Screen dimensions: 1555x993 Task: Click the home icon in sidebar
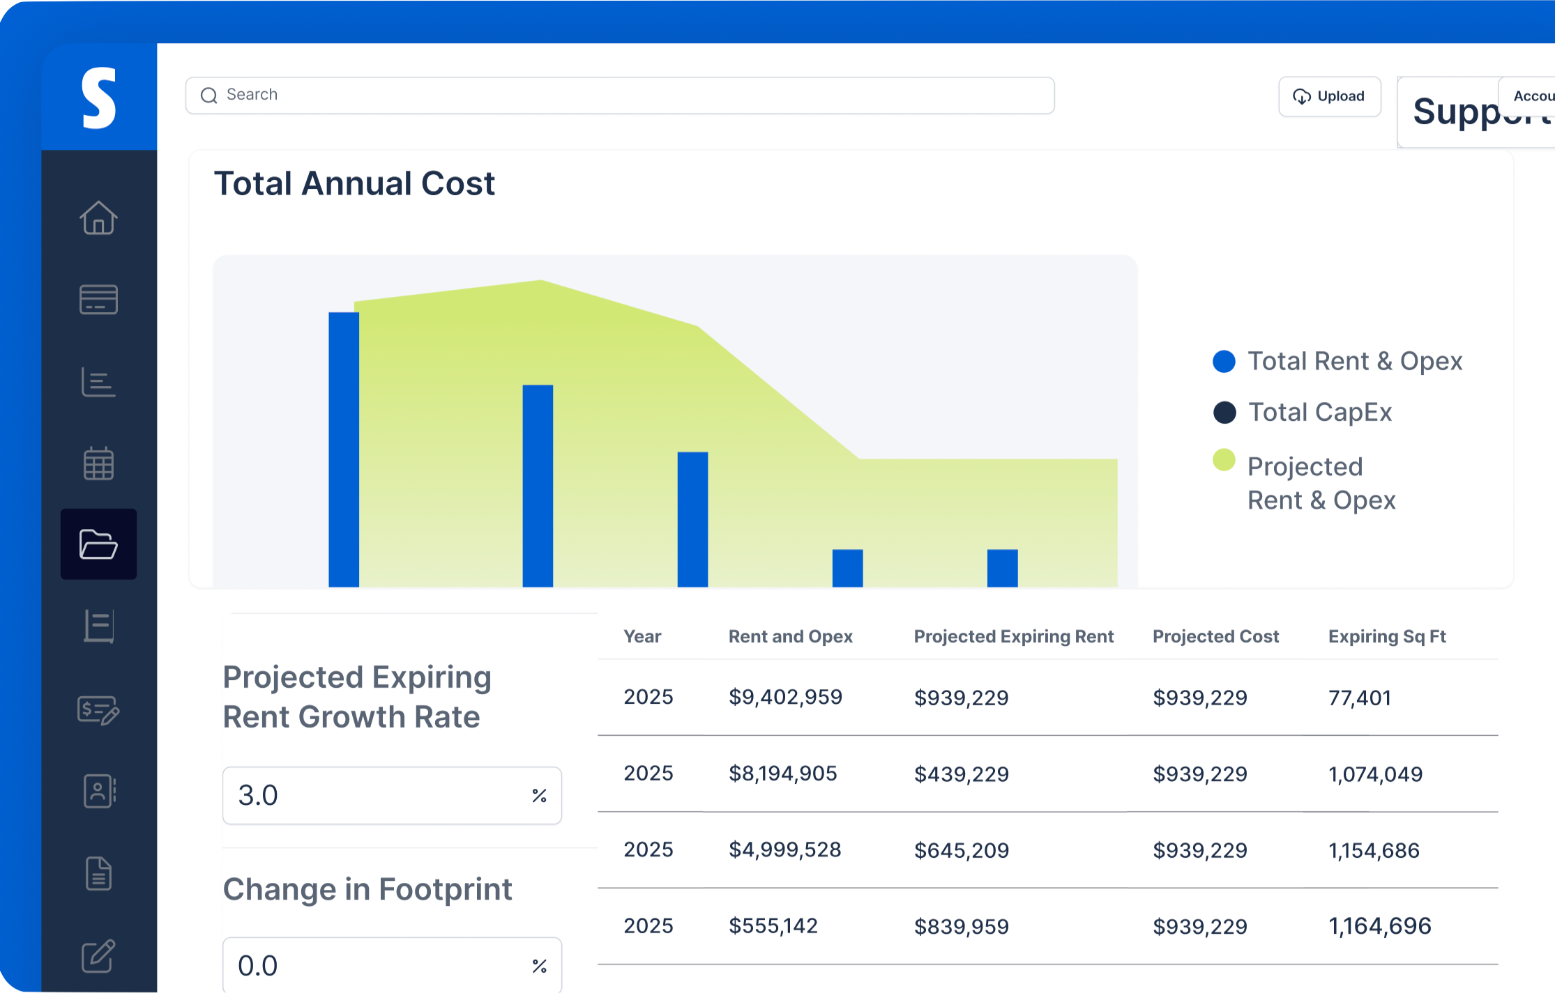(x=98, y=217)
